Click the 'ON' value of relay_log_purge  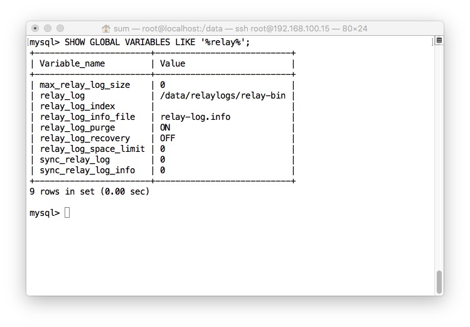click(x=165, y=127)
